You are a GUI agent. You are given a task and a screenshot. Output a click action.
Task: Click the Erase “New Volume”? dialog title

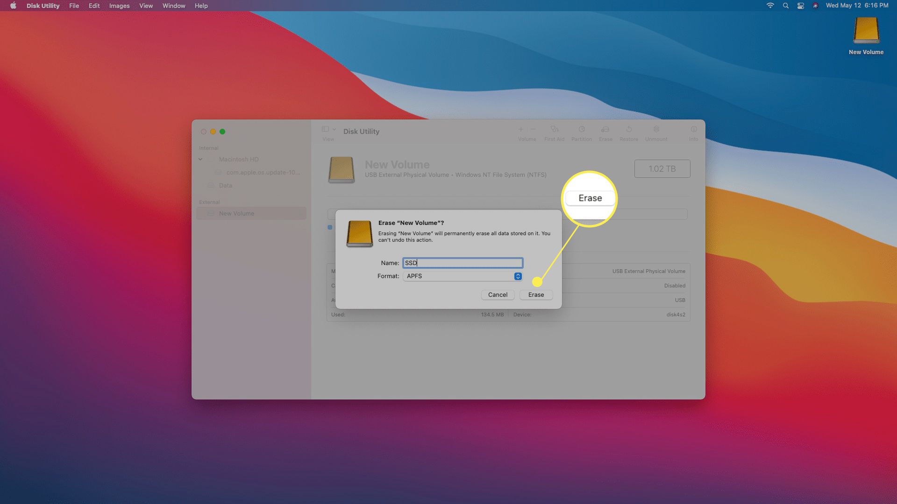click(411, 223)
